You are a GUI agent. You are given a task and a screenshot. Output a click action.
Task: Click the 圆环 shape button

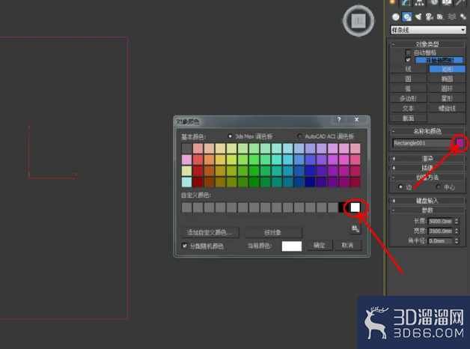[447, 89]
